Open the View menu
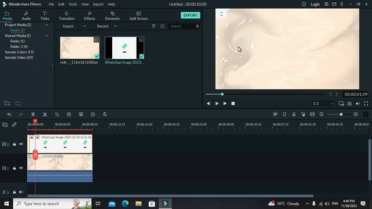Screen dimensions: 372x209 point(85,4)
